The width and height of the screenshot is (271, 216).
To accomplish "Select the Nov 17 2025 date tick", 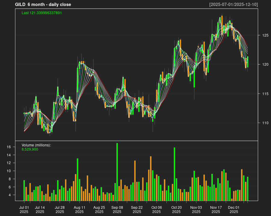I will click(x=216, y=209).
